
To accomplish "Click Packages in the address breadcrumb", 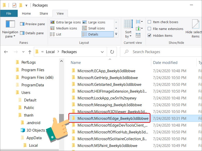I will pyautogui.click(x=69, y=52).
